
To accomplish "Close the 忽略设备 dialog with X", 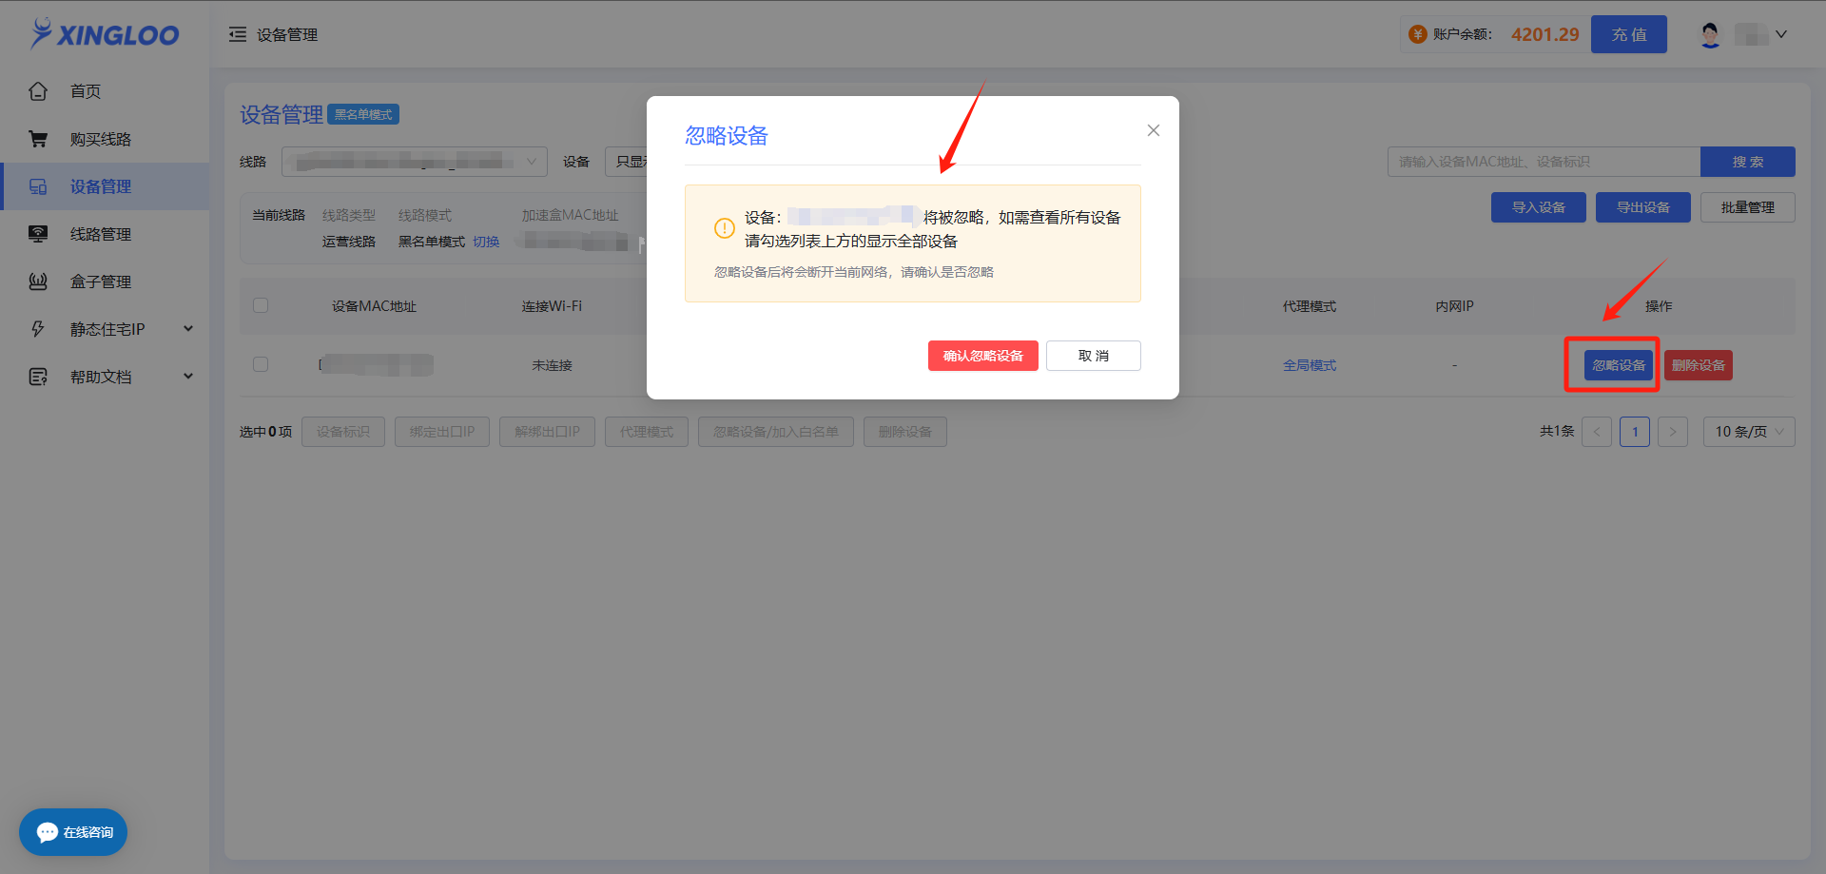I will [1153, 130].
